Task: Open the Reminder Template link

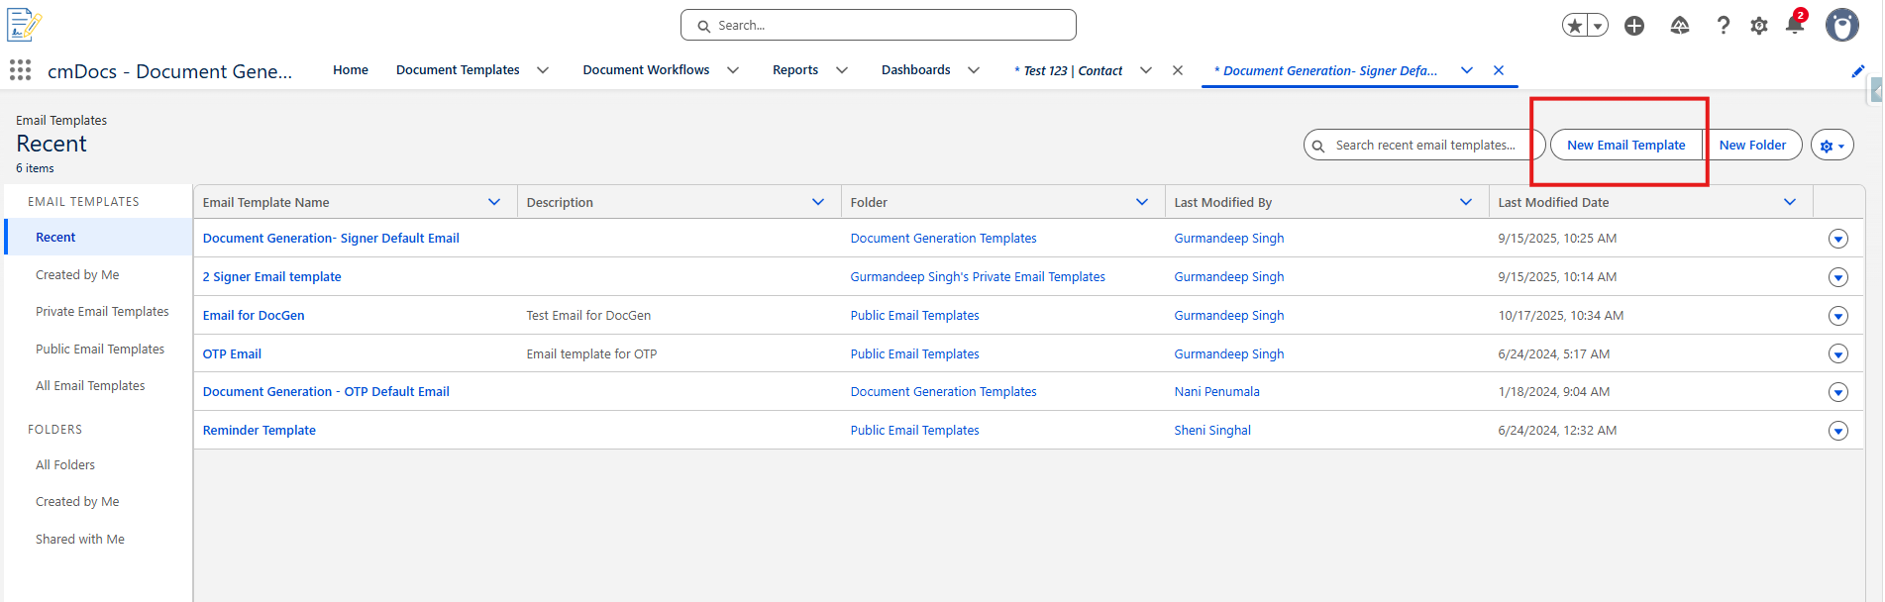Action: click(x=260, y=431)
